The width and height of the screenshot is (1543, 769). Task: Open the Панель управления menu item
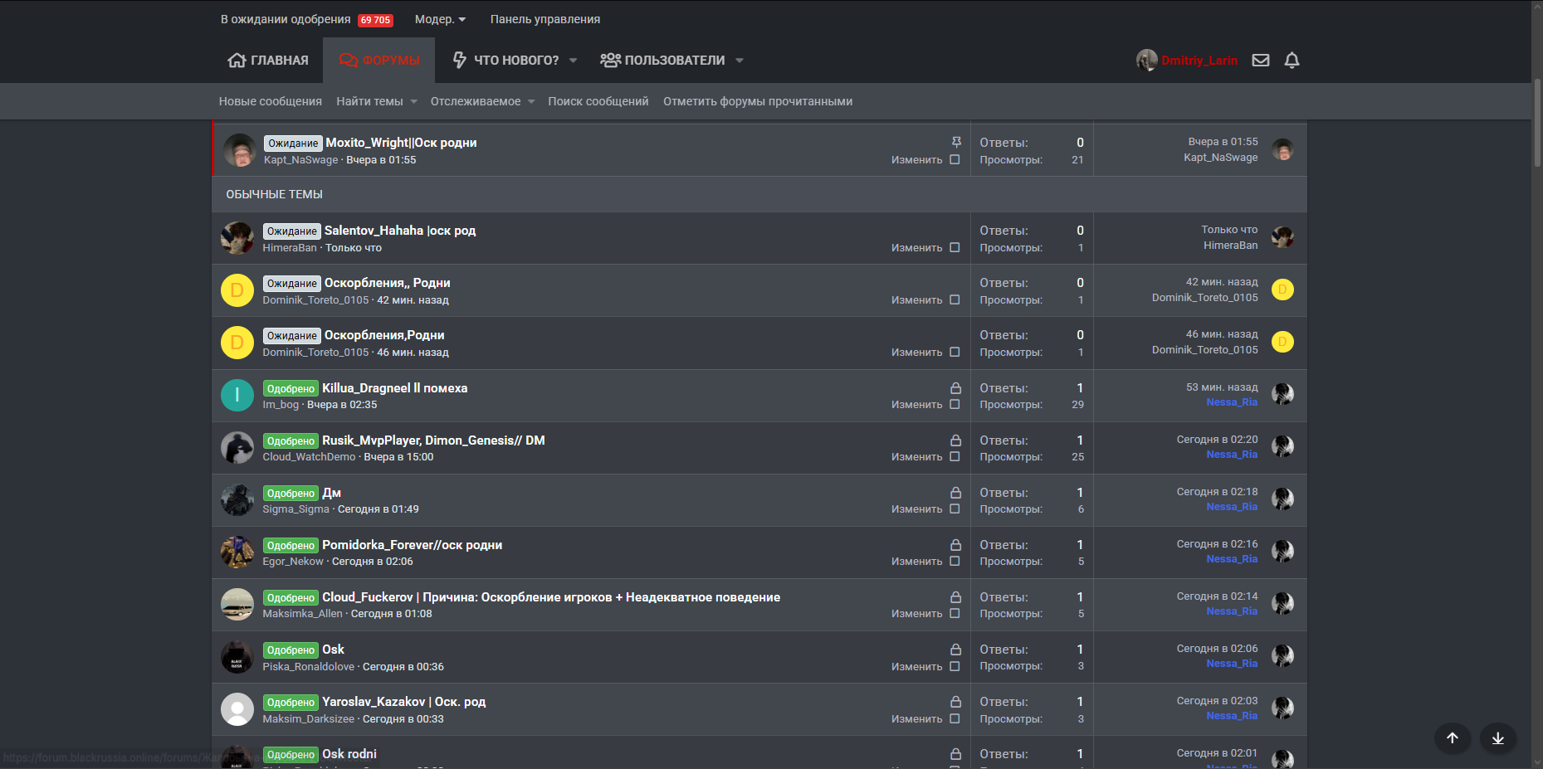point(544,19)
